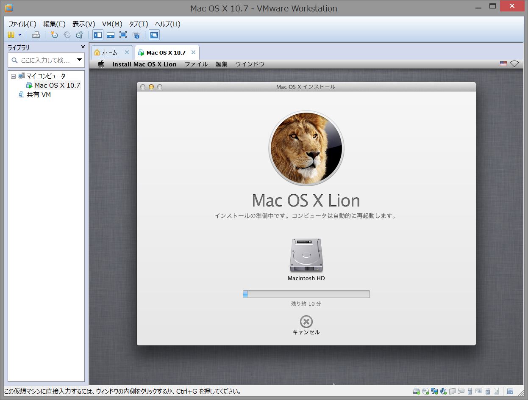Click the Lion logo image
The height and width of the screenshot is (400, 528).
point(306,148)
